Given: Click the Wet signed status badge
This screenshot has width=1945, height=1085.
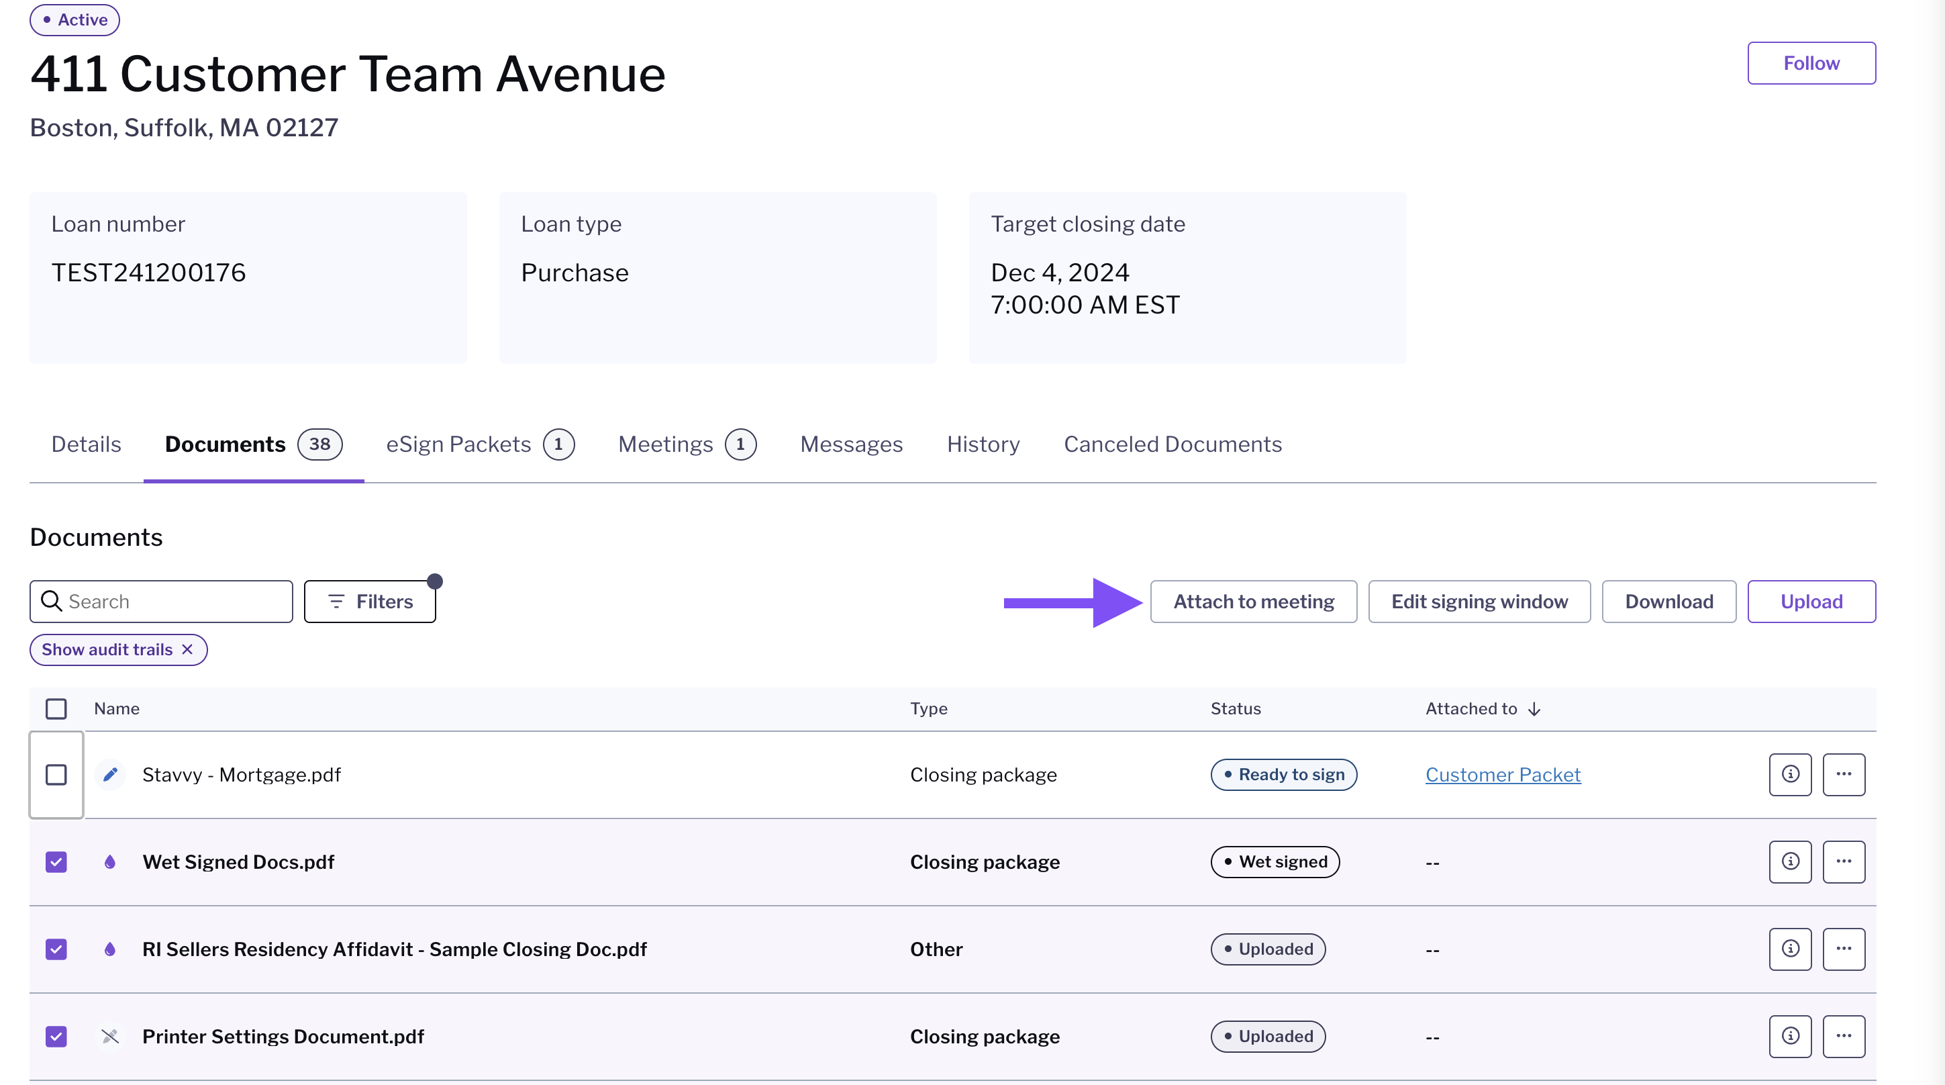Looking at the screenshot, I should (x=1275, y=861).
